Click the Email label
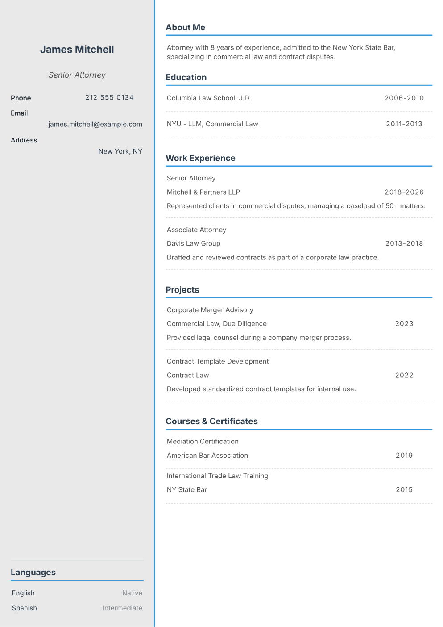 coord(19,113)
